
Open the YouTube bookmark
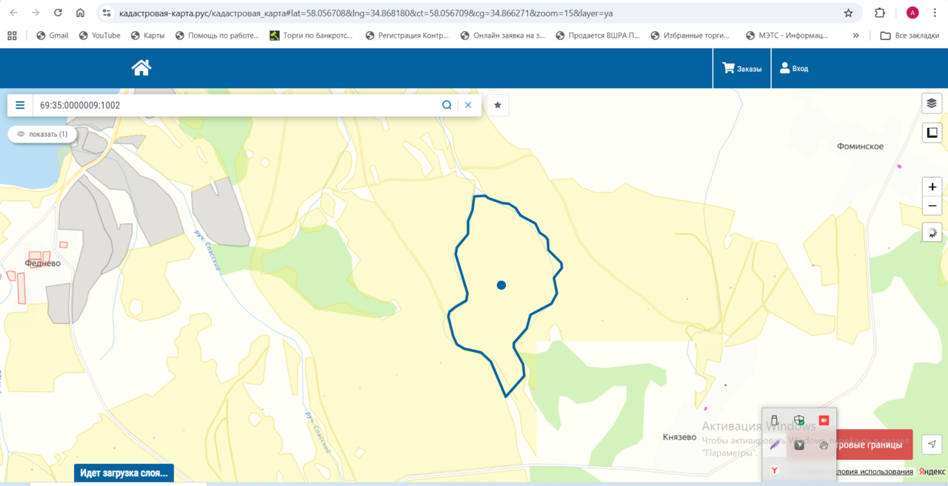pyautogui.click(x=99, y=36)
